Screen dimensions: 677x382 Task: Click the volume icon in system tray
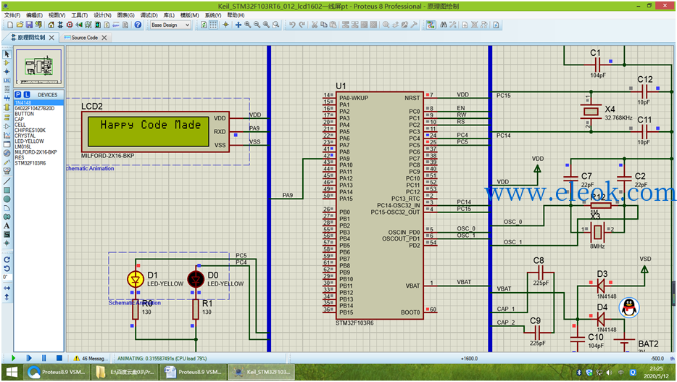point(609,373)
